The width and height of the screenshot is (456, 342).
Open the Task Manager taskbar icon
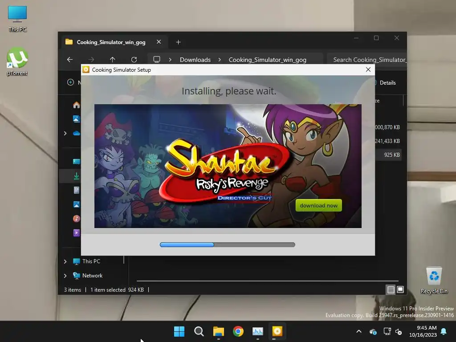click(258, 331)
